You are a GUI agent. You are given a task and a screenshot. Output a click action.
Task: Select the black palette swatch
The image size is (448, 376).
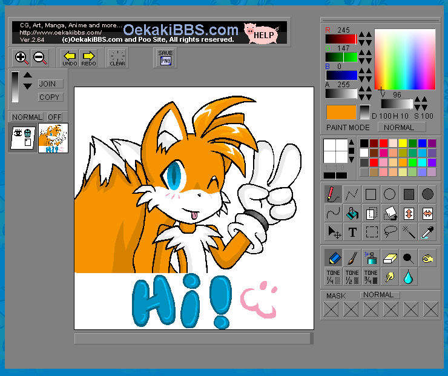click(364, 143)
